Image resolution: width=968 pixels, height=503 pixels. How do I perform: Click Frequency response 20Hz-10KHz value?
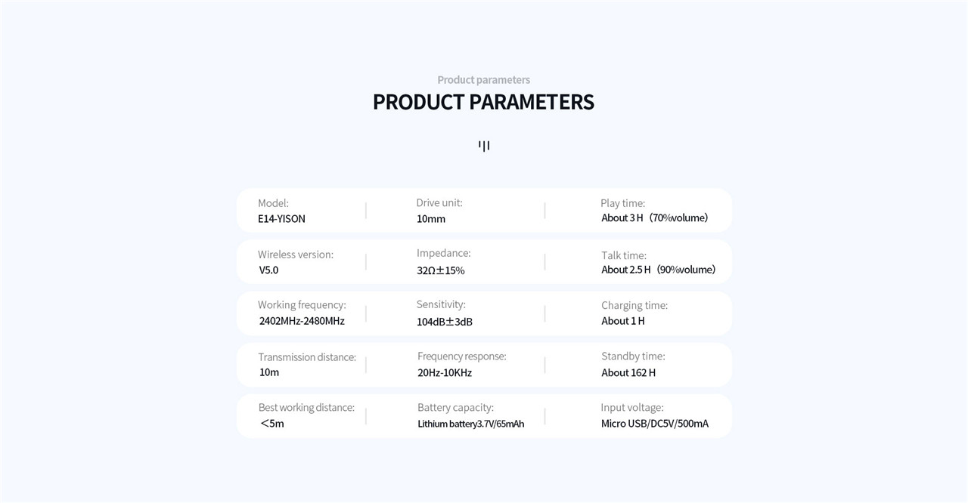[444, 373]
